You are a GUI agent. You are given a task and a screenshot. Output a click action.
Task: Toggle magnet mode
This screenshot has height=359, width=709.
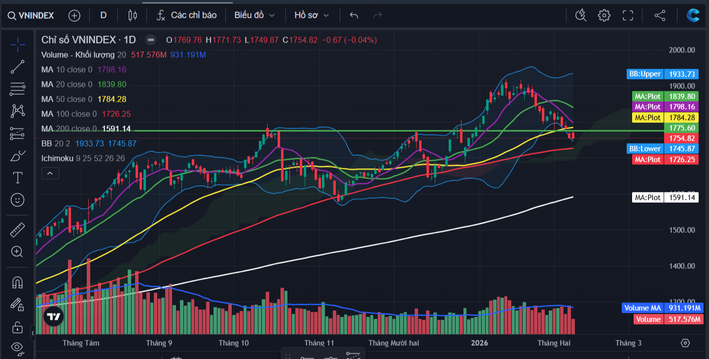pyautogui.click(x=17, y=283)
